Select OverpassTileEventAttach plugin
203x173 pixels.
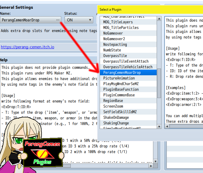(128, 61)
